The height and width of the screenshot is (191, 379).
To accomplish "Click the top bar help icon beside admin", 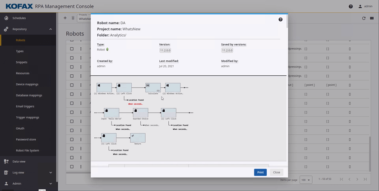I will coord(351,6).
